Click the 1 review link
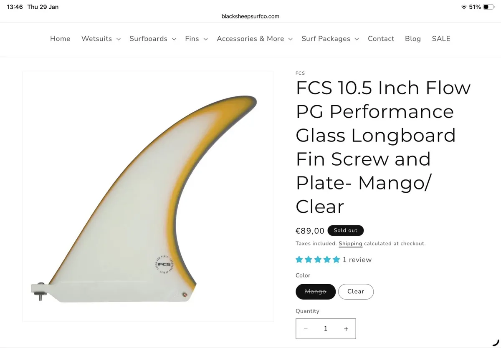Viewport: 501px width, 348px height. pyautogui.click(x=357, y=259)
